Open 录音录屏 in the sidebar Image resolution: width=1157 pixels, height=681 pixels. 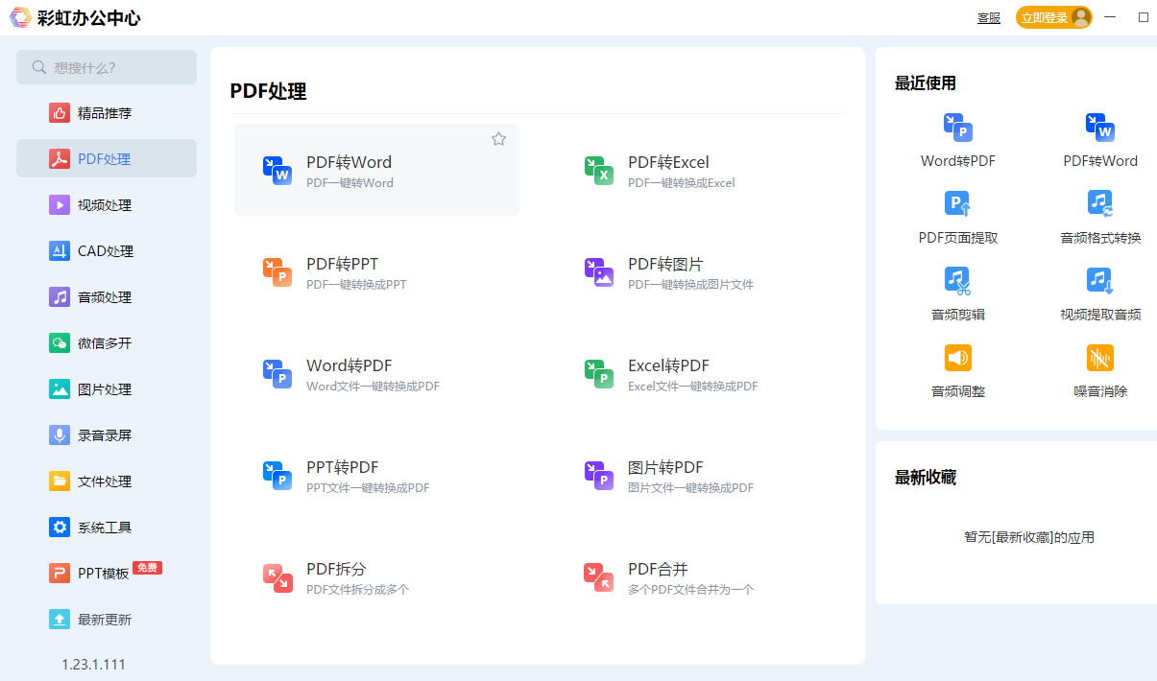(x=107, y=435)
